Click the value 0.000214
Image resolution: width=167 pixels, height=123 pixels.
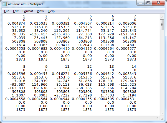[x=105, y=23]
